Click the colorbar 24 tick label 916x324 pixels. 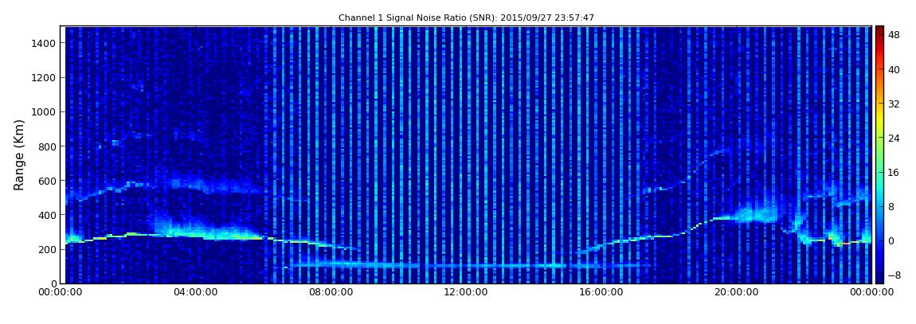pyautogui.click(x=894, y=139)
